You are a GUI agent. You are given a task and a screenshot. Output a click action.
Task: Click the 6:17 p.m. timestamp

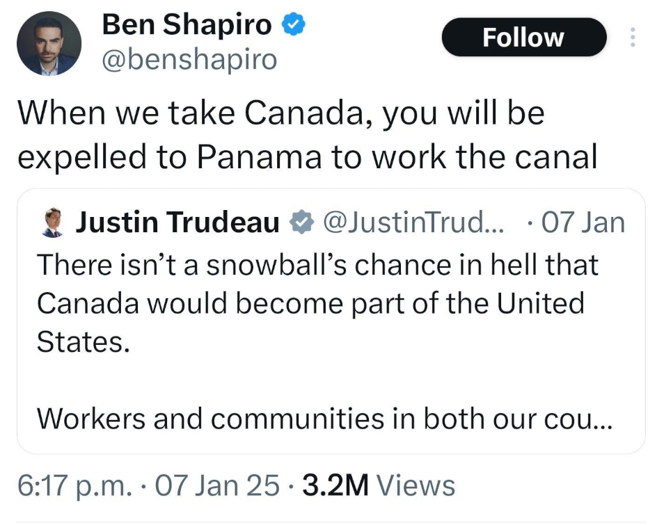73,485
